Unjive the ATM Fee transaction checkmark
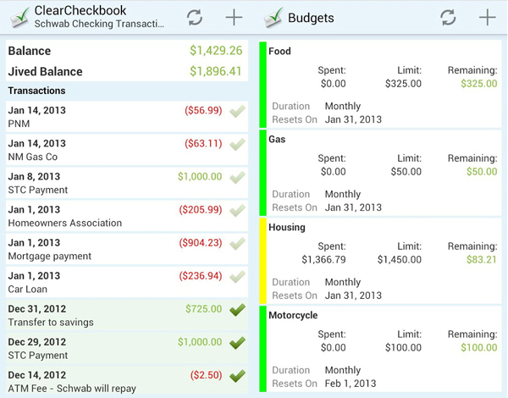The width and height of the screenshot is (508, 398). tap(237, 376)
